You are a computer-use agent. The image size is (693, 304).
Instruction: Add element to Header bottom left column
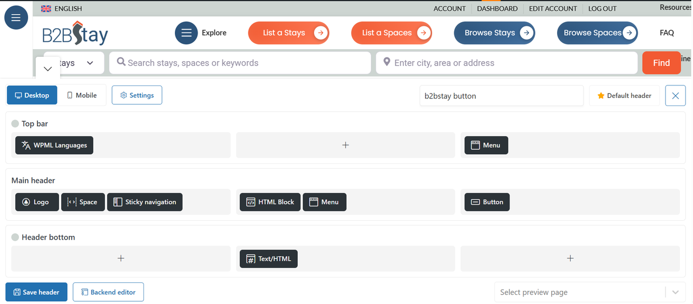[x=121, y=259]
